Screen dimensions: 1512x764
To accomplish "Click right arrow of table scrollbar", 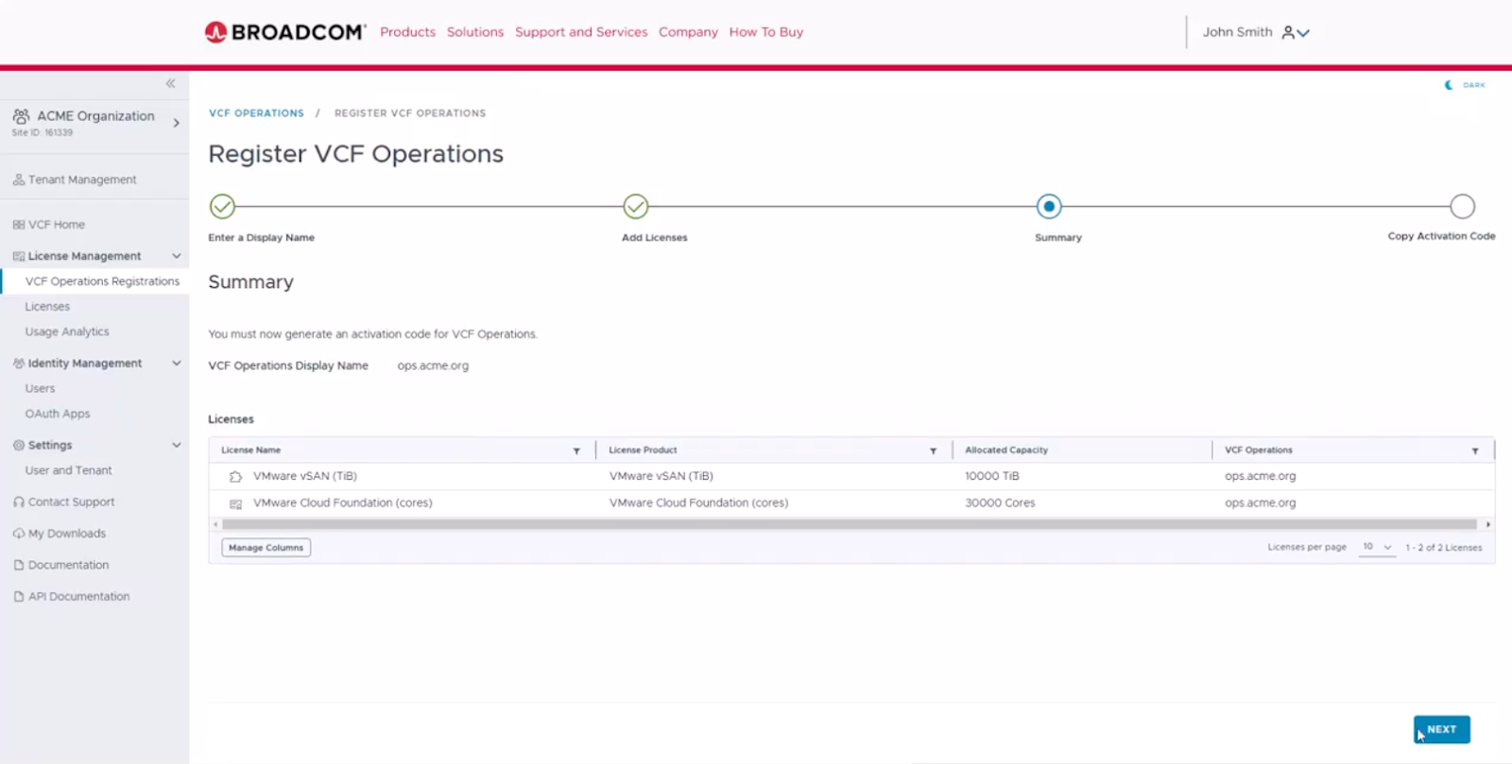I will (1488, 524).
